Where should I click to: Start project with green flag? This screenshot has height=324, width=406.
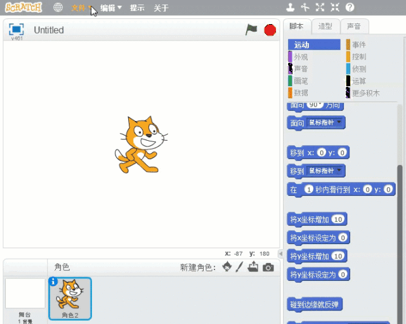coord(251,30)
